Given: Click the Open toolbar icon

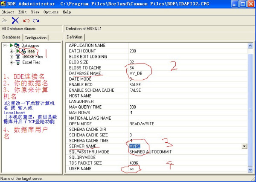Looking at the screenshot, I should [4, 20].
